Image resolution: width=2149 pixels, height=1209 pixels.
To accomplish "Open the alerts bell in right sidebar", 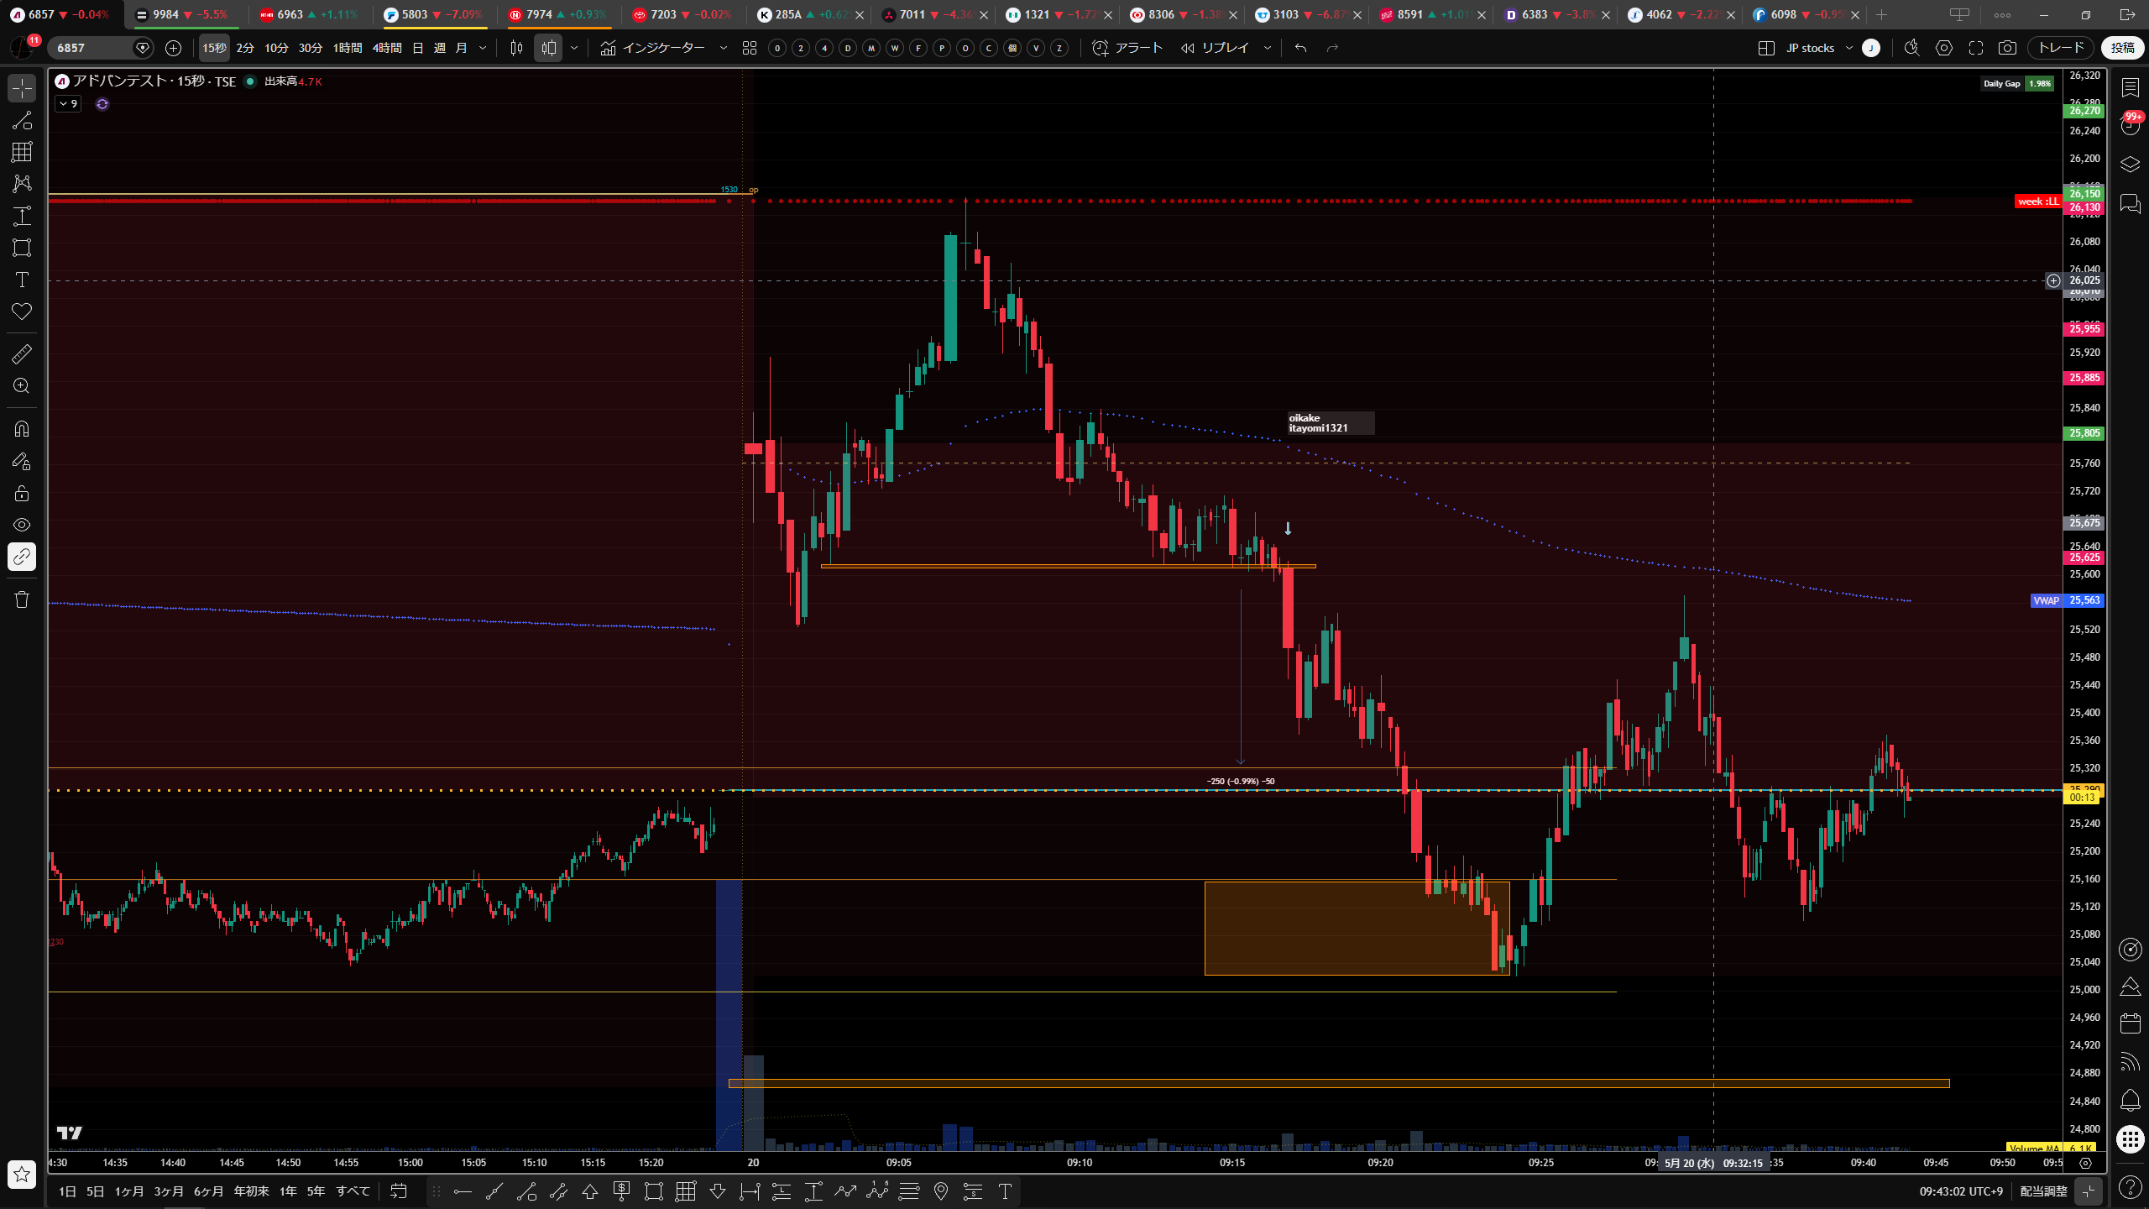I will click(2131, 1100).
